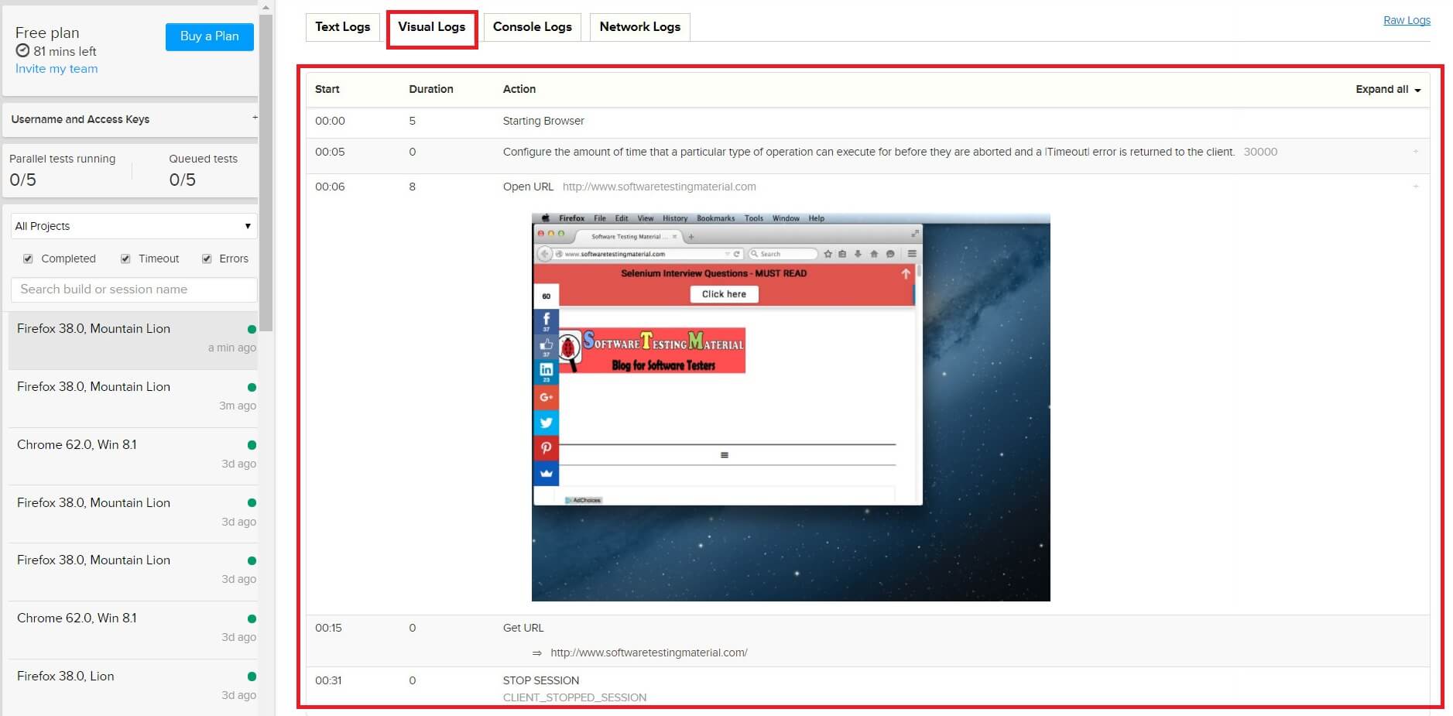Click the Click here button in screenshot

724,294
